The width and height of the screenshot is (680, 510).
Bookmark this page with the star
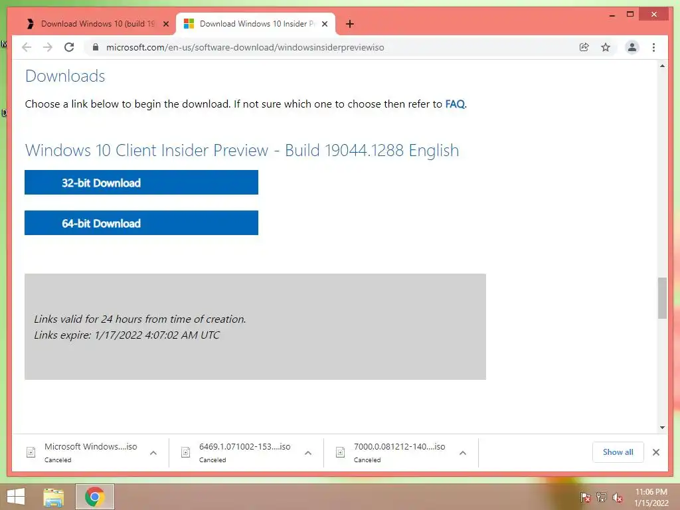(x=606, y=47)
